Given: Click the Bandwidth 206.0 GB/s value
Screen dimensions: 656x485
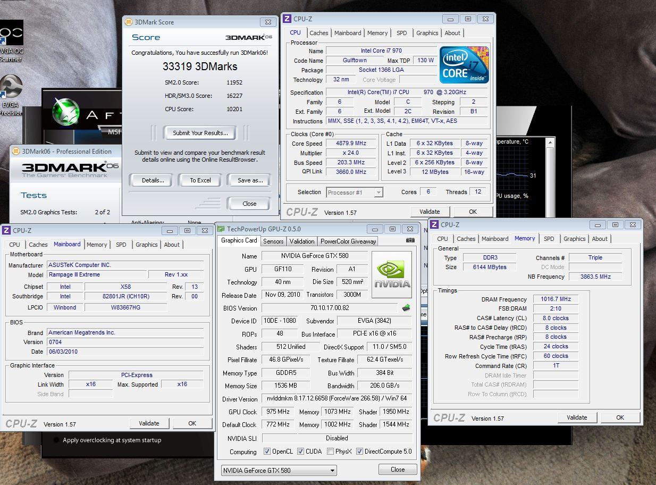Looking at the screenshot, I should (x=384, y=386).
